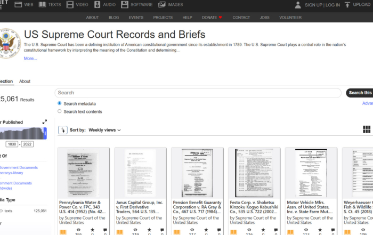Screen dimensions: 373x235
Task: Open the Government Documents collection link
Action: pos(19,168)
